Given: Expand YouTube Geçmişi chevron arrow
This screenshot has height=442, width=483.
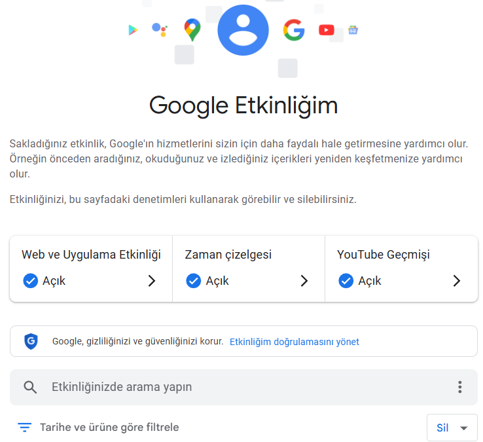Looking at the screenshot, I should click(457, 281).
